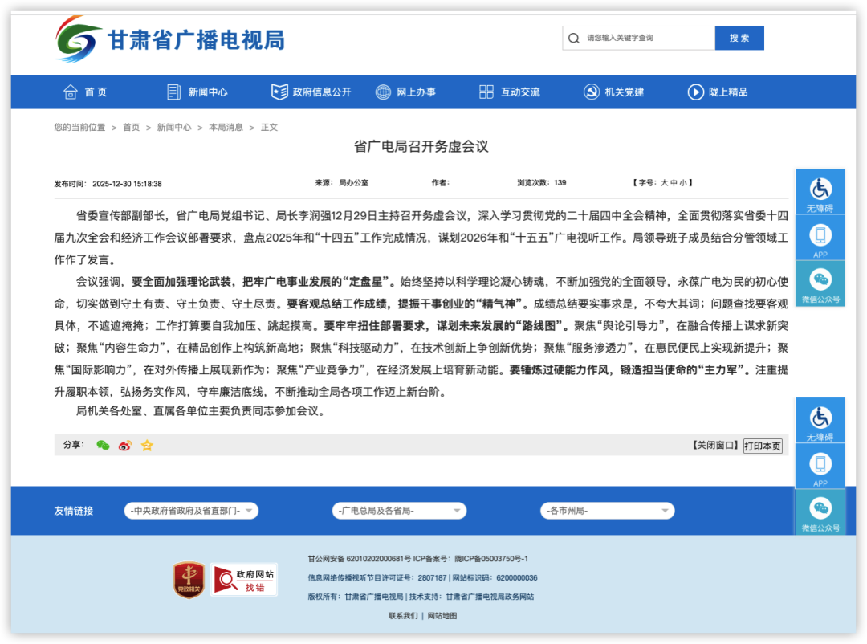Click inside the keyword search input field

pos(642,38)
